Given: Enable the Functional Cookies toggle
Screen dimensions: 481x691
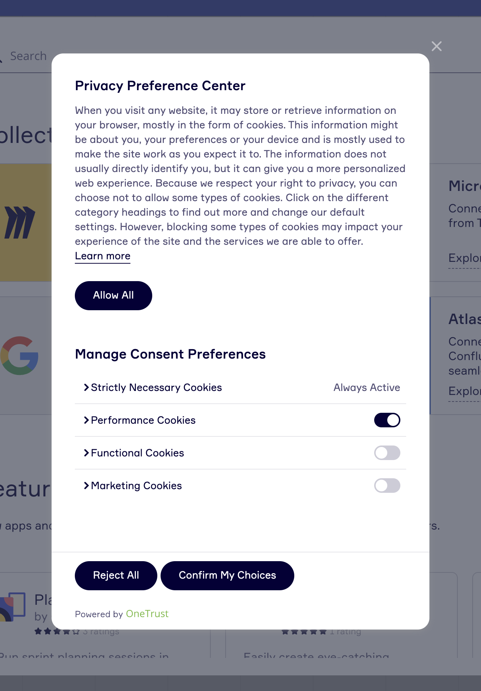Looking at the screenshot, I should (387, 453).
